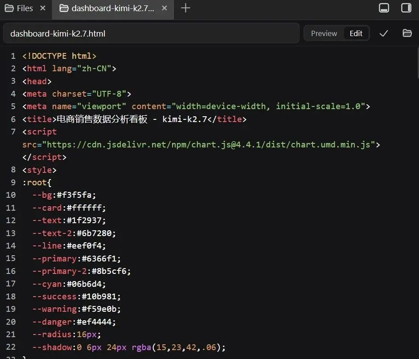This screenshot has height=359, width=419.
Task: Click the --danger:#ef4444; declaration
Action: coord(74,322)
